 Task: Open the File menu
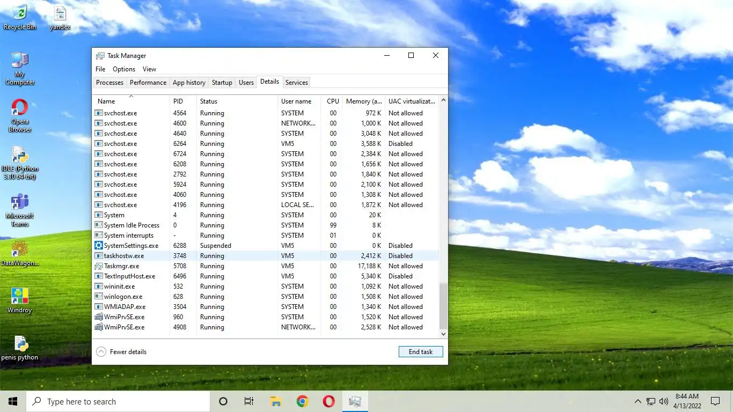pos(100,69)
